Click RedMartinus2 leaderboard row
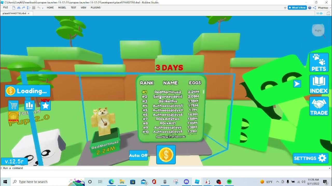Viewport: 332px width, 186px height. click(171, 92)
